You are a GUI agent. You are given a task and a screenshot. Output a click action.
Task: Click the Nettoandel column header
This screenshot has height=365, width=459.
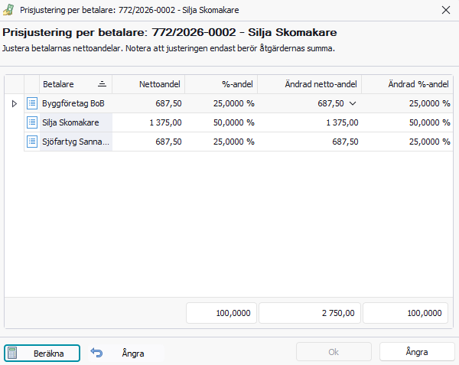[148, 84]
